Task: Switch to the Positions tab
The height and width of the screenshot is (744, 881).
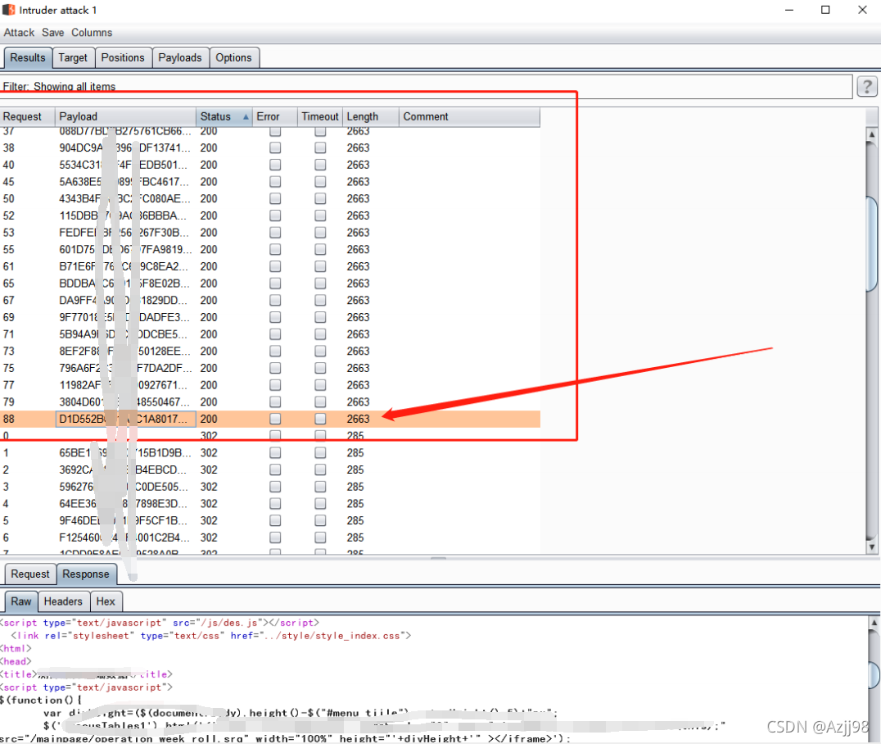Action: pyautogui.click(x=123, y=57)
